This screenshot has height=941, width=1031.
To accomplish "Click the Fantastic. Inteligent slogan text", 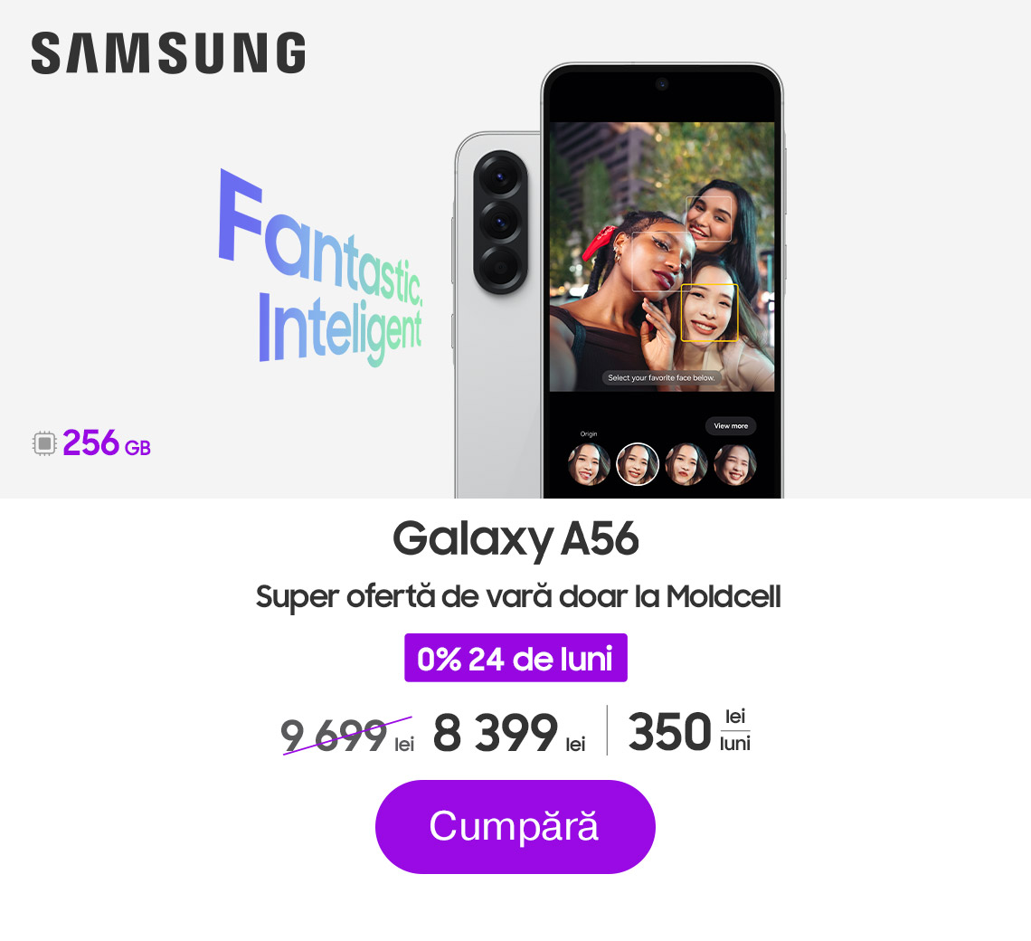I will pos(320,267).
